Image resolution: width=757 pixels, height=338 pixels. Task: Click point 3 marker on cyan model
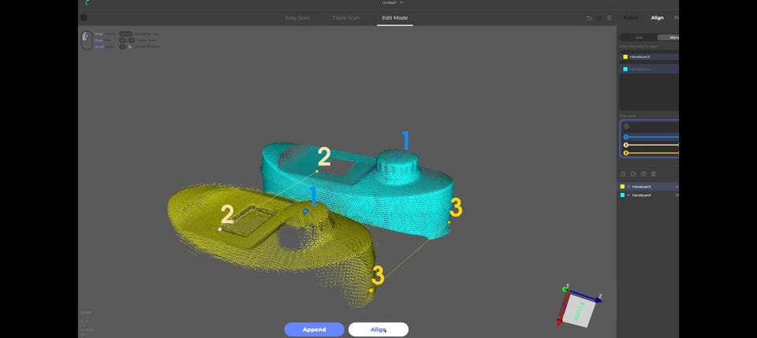pyautogui.click(x=449, y=222)
